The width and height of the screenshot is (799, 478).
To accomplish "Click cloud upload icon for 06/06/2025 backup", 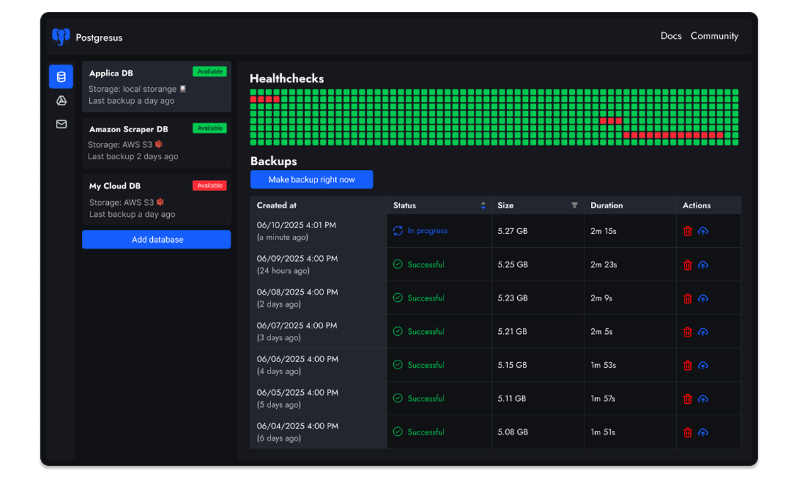I will (x=703, y=365).
